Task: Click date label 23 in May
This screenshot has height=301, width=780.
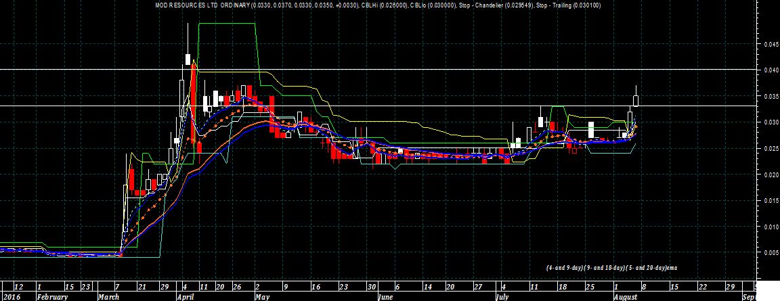Action: pyautogui.click(x=344, y=287)
